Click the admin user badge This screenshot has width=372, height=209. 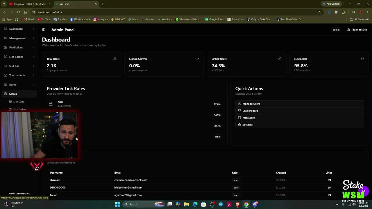[336, 30]
